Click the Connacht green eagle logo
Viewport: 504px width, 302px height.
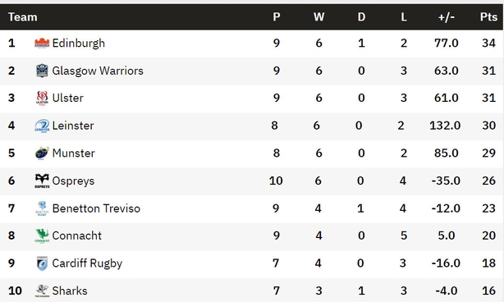(42, 236)
